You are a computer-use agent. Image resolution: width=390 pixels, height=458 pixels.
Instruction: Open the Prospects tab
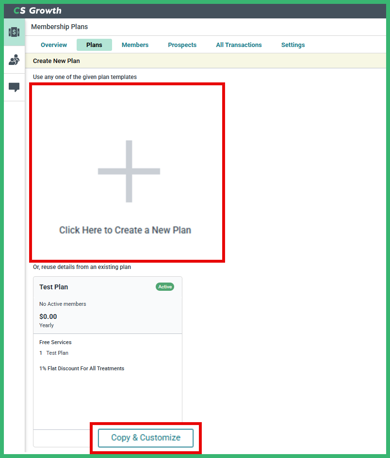[182, 45]
